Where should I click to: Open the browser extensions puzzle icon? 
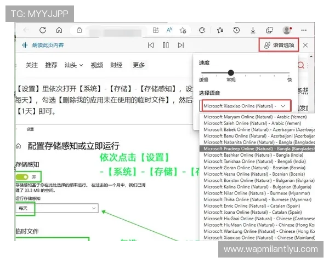coord(202,31)
